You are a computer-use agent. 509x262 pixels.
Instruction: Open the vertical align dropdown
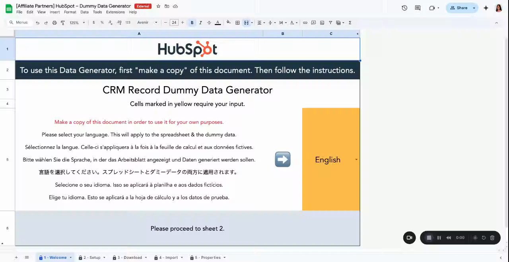point(272,23)
